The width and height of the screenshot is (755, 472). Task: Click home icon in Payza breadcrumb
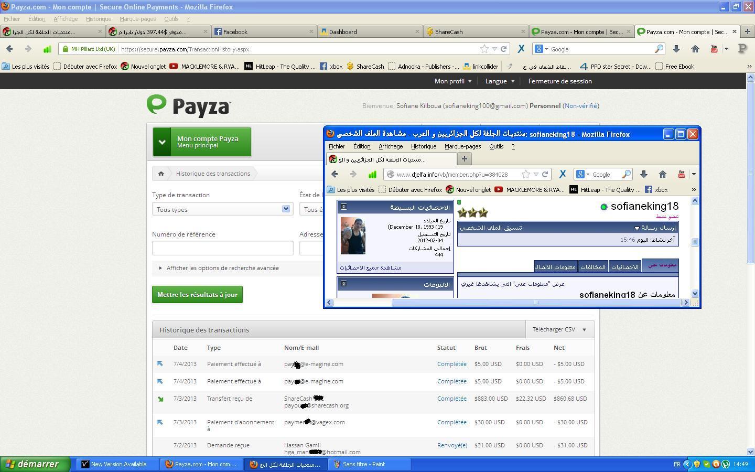(161, 174)
